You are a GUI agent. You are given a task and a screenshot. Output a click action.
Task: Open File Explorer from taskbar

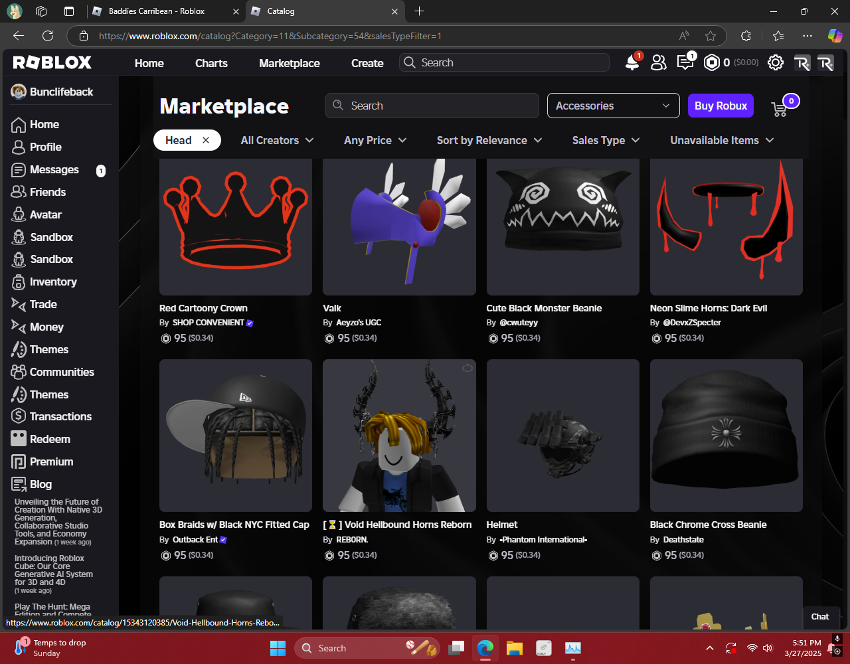point(515,648)
